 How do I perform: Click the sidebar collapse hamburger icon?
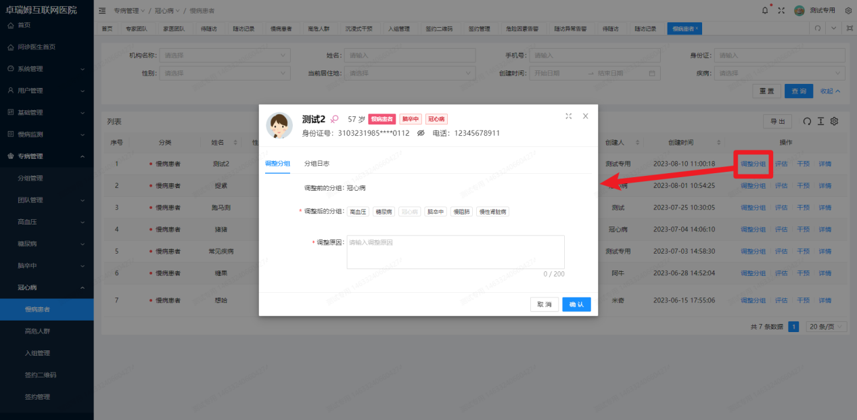coord(102,11)
